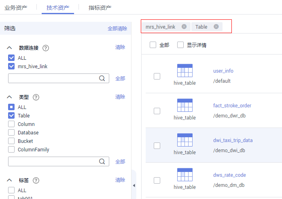Collapse the 数据连接 filter section
The image size is (282, 199).
coord(9,48)
